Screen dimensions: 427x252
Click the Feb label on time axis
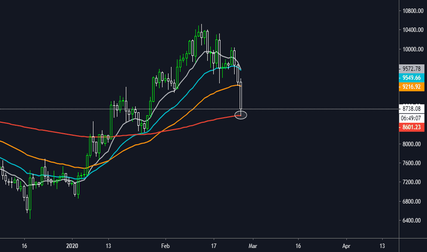pyautogui.click(x=165, y=246)
